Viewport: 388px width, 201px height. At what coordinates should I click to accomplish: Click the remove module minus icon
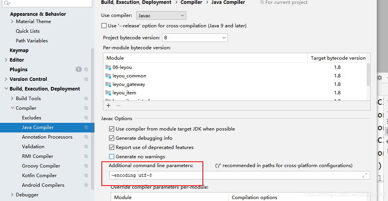pyautogui.click(x=118, y=106)
